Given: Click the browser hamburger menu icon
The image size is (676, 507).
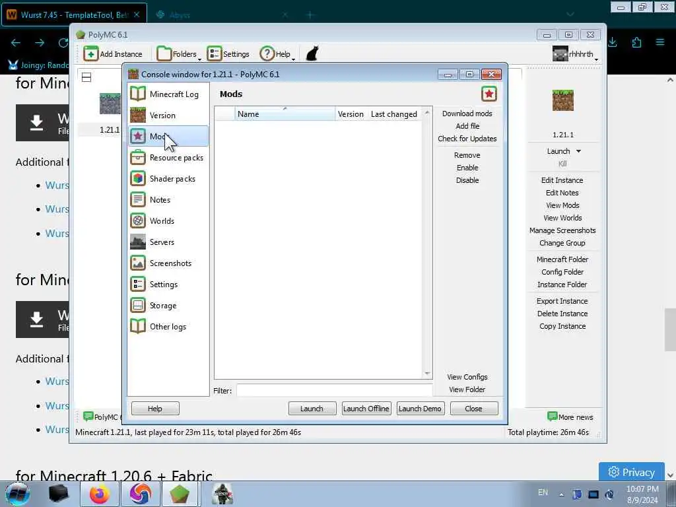Looking at the screenshot, I should point(659,42).
